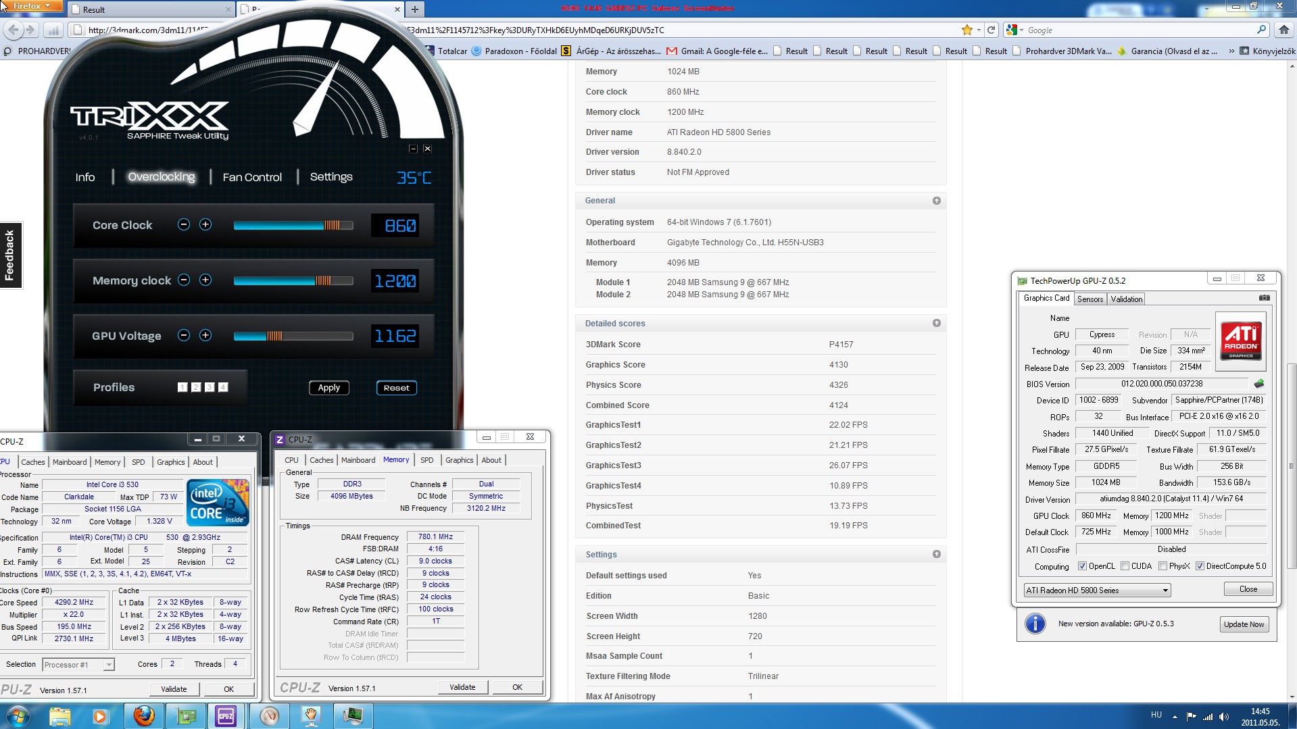The width and height of the screenshot is (1297, 729).
Task: Increase Memory clock with plus button
Action: pos(205,280)
